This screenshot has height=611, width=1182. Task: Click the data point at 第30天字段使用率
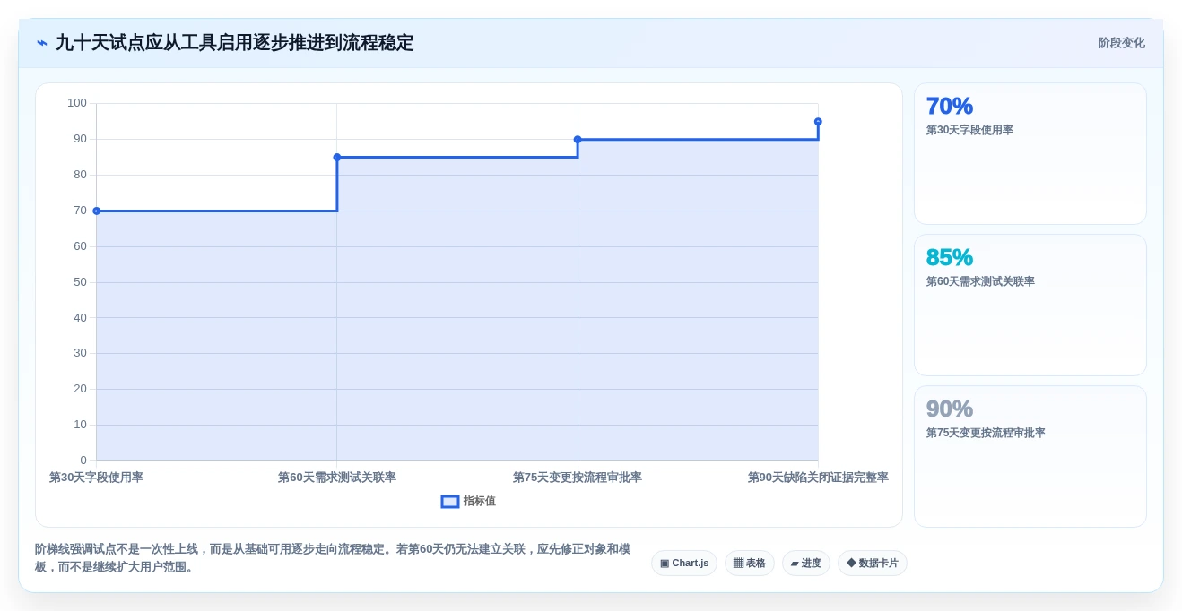click(97, 211)
